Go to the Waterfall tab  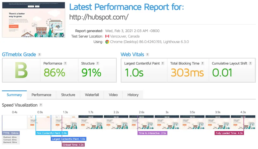point(92,95)
